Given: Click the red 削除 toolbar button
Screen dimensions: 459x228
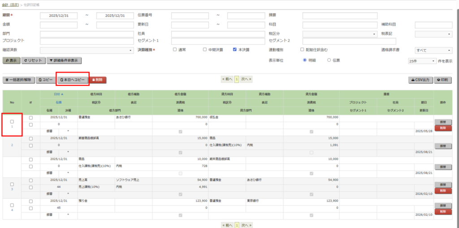Looking at the screenshot, I should 98,80.
